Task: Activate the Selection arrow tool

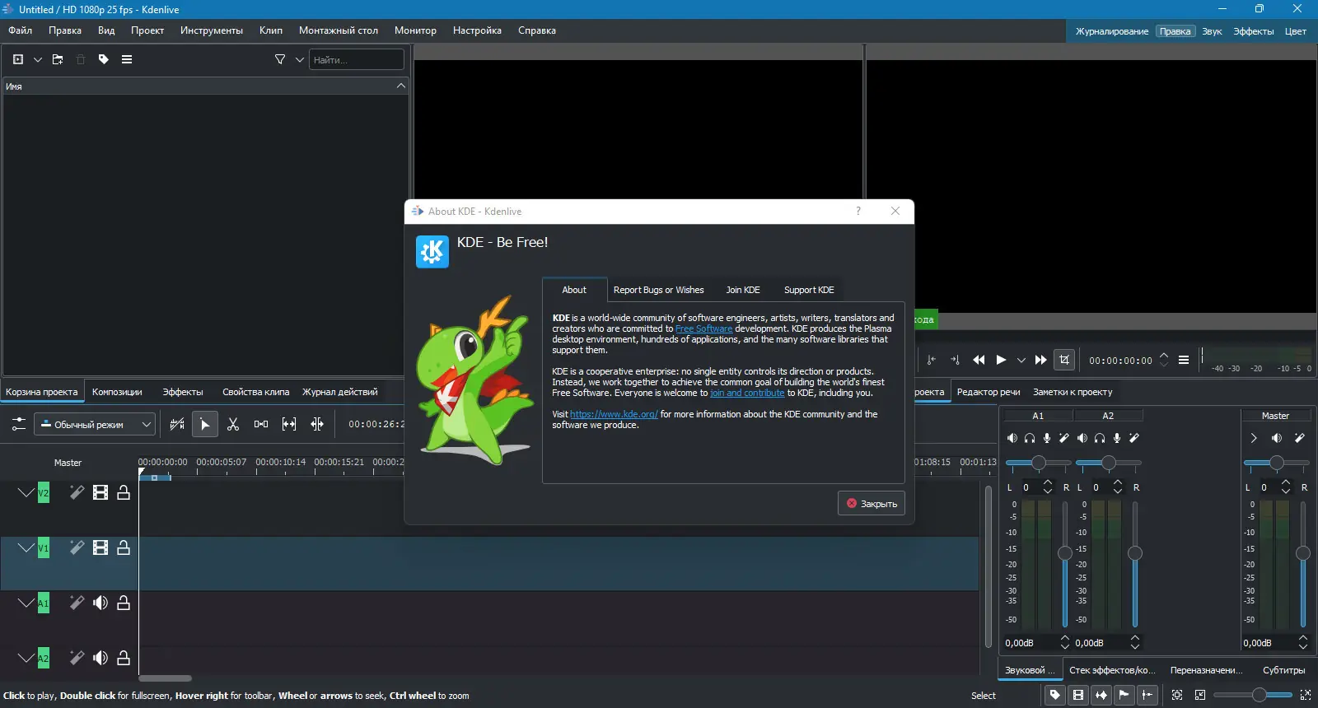Action: 205,424
